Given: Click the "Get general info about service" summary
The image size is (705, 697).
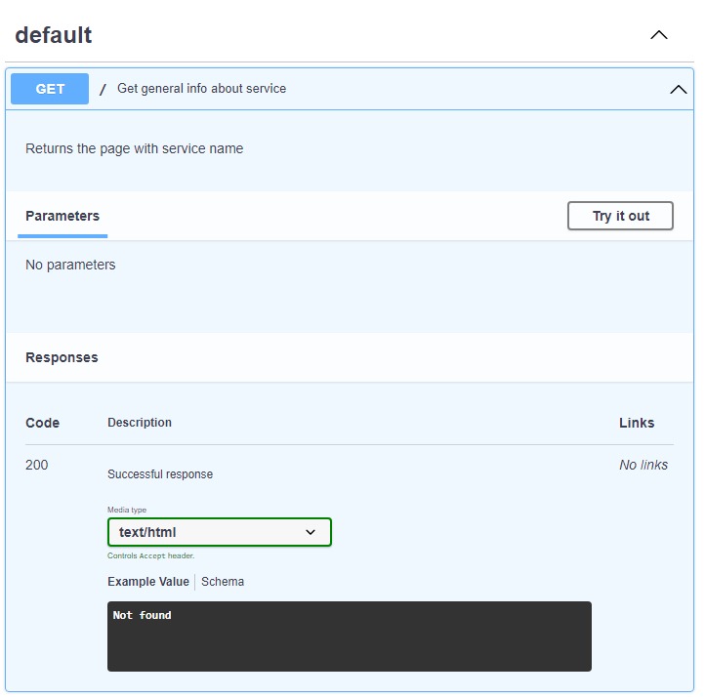Looking at the screenshot, I should pyautogui.click(x=202, y=89).
